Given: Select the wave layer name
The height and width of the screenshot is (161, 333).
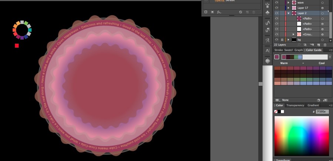Looking at the screenshot, I should coord(300,3).
